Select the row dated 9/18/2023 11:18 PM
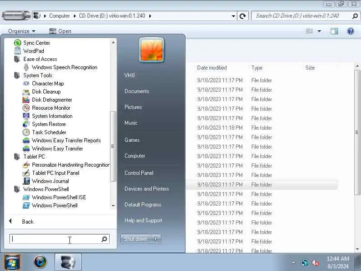 click(262, 128)
